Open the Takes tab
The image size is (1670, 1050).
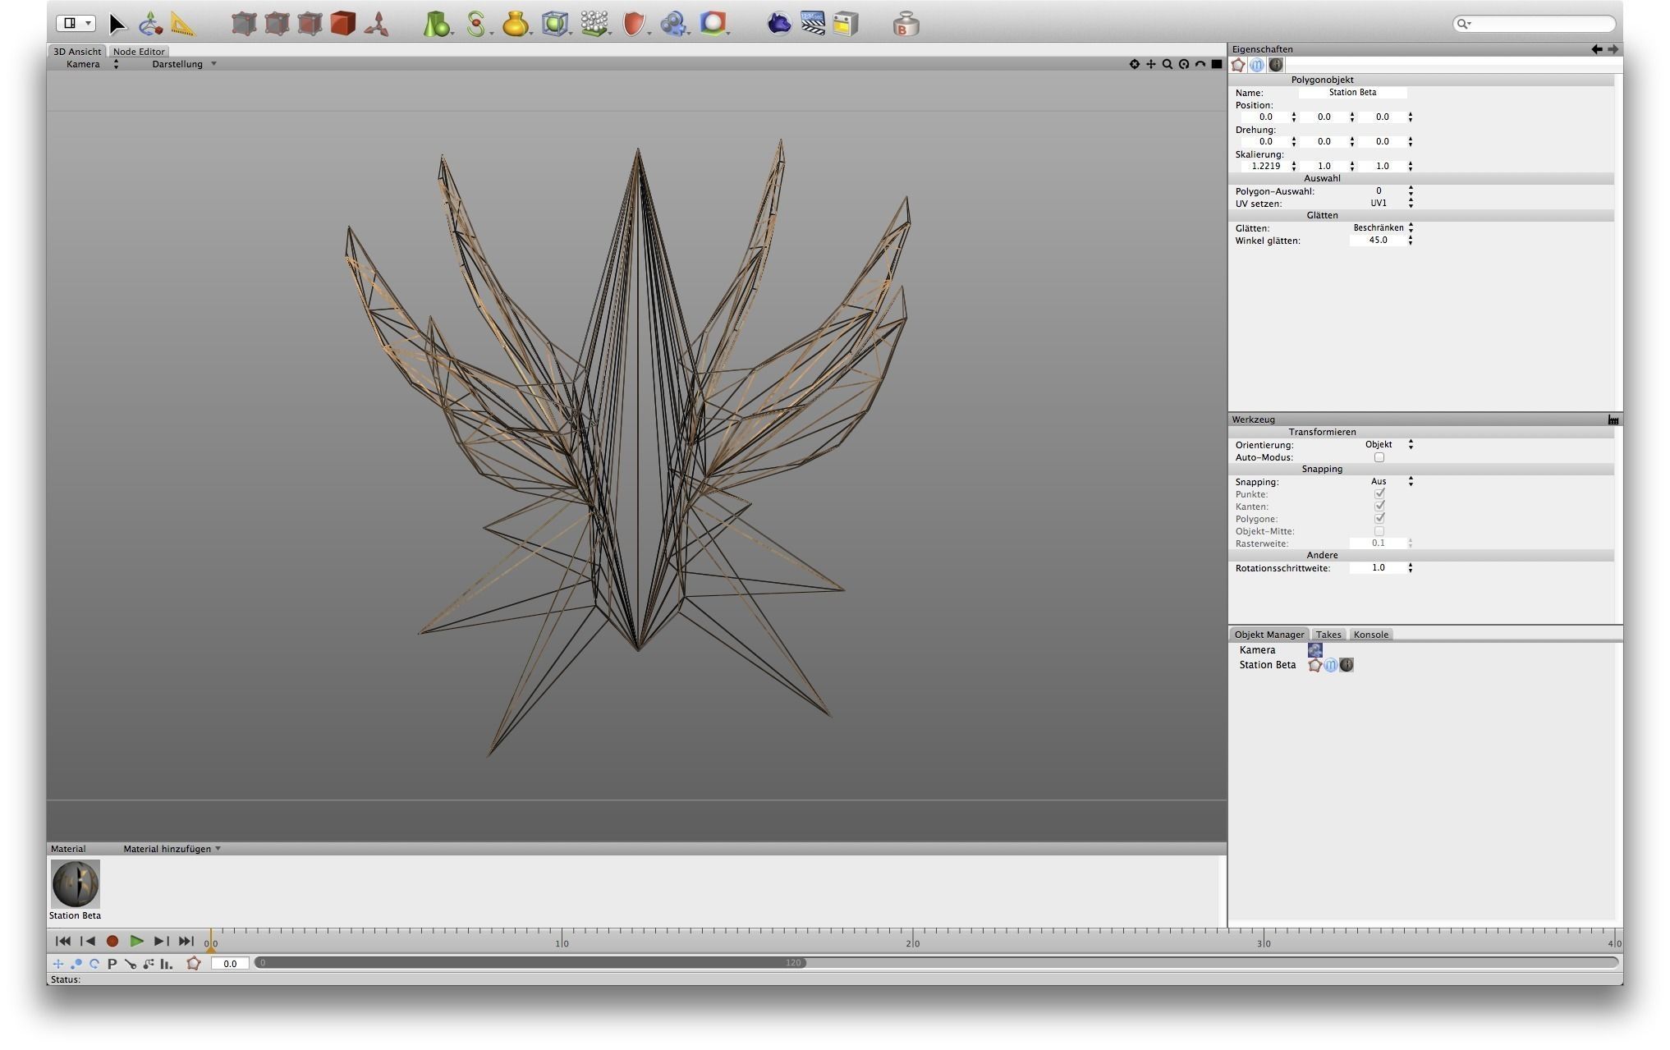pyautogui.click(x=1328, y=635)
